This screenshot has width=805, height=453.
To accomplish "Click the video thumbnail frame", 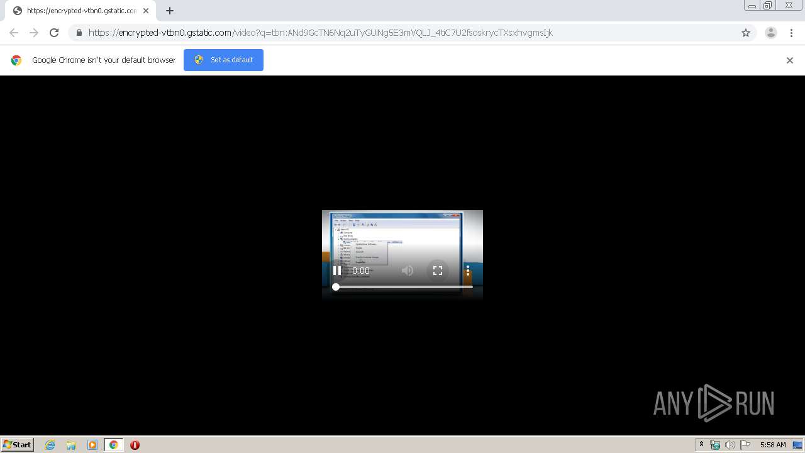I will tap(402, 254).
